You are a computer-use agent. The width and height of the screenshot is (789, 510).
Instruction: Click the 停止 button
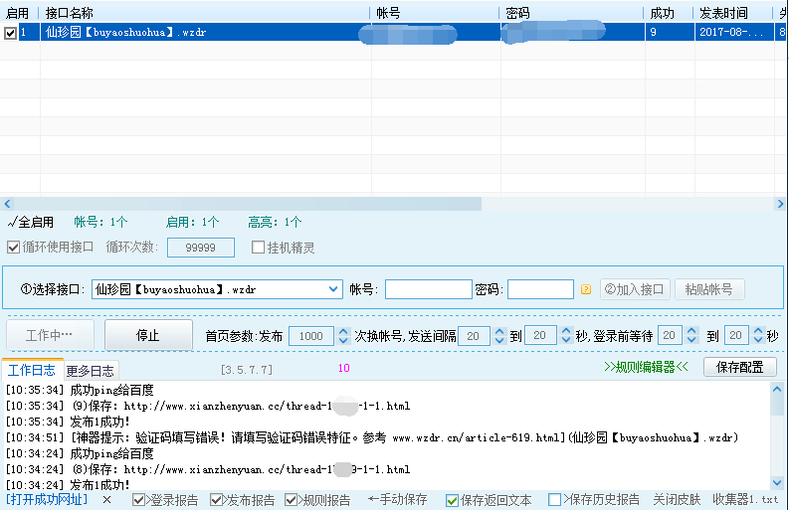click(148, 335)
